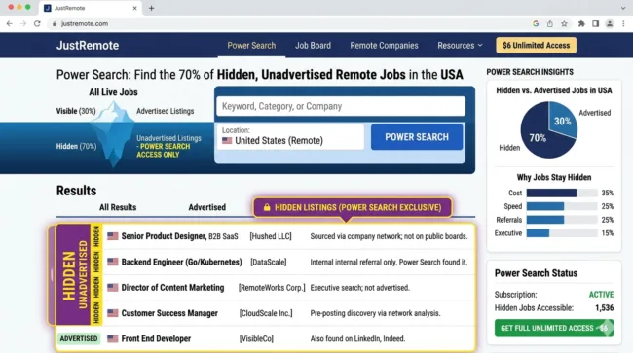Click the flag icon beside Director of Content Marketing
The image size is (633, 353).
113,287
